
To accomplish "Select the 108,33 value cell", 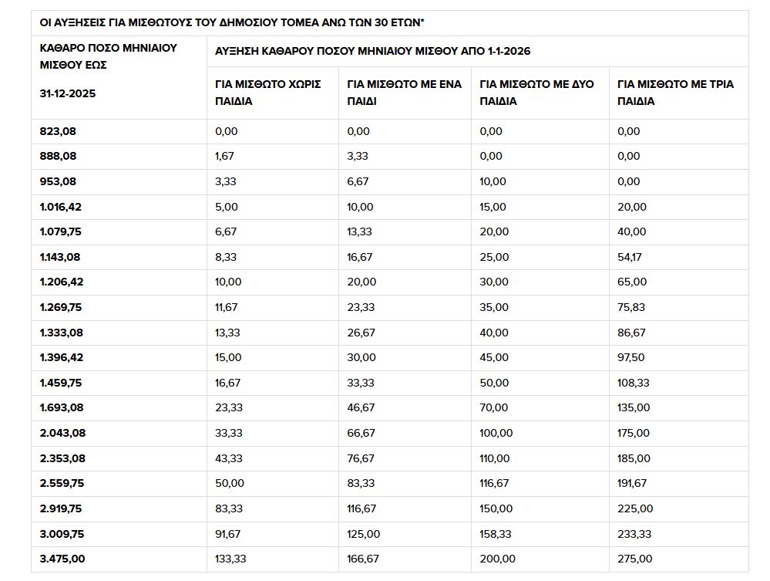I will [633, 383].
